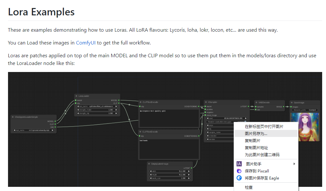Choose 复制图片地址 menu entry
This screenshot has width=326, height=191.
(266, 147)
